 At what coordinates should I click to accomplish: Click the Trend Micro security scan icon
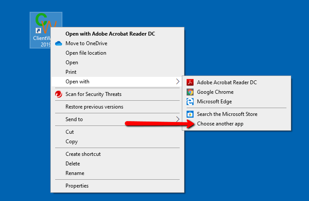point(59,94)
